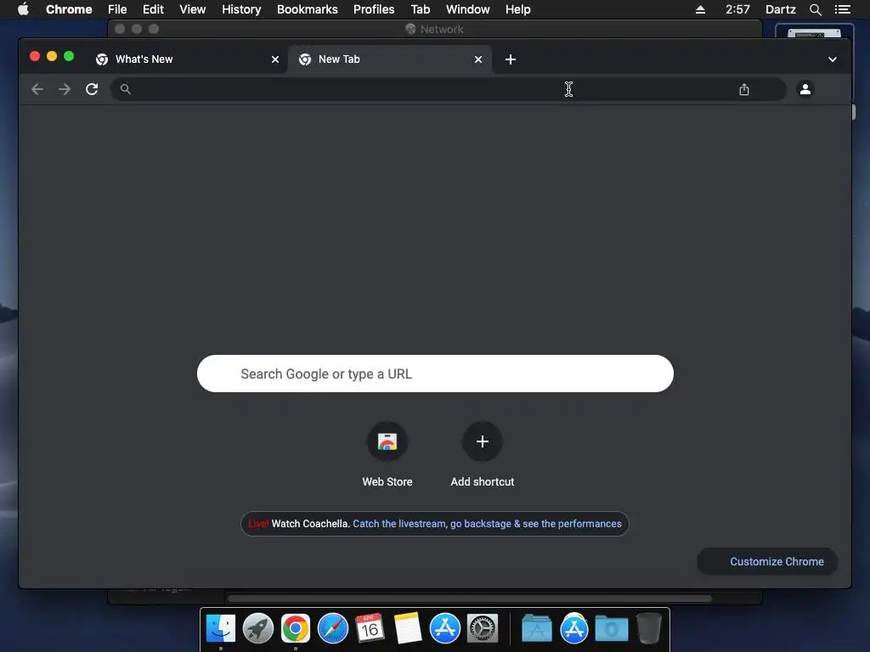Screen dimensions: 870x652
Task: Open the File menu
Action: 117,9
